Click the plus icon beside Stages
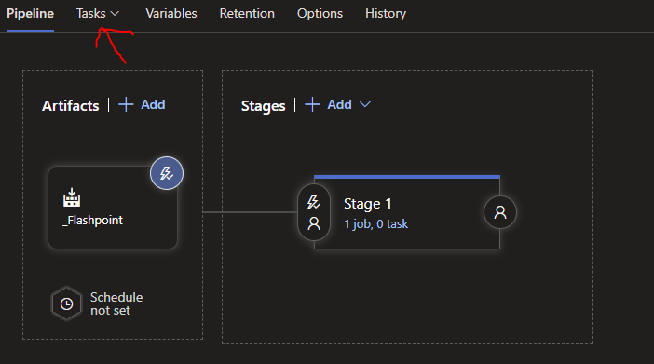The height and width of the screenshot is (364, 654). (312, 104)
